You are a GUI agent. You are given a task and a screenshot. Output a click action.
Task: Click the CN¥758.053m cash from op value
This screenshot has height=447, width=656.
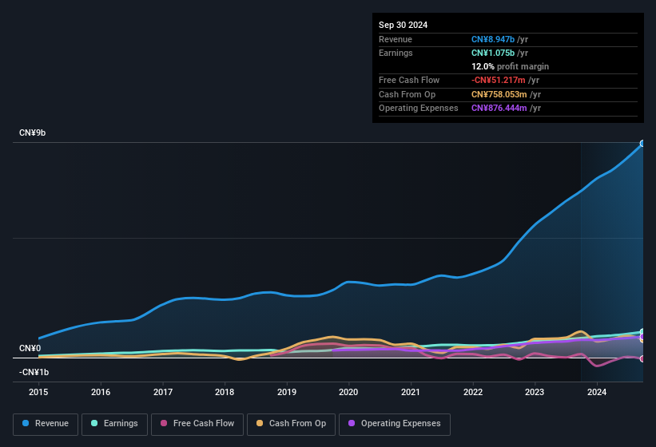click(x=499, y=94)
